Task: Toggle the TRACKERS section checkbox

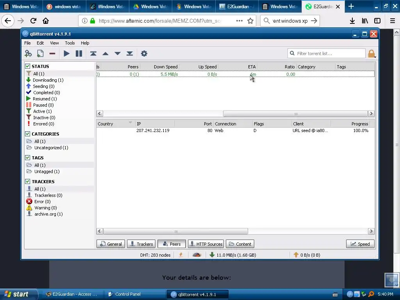Action: point(28,182)
